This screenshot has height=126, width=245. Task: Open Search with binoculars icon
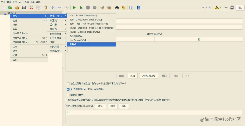click(117, 7)
